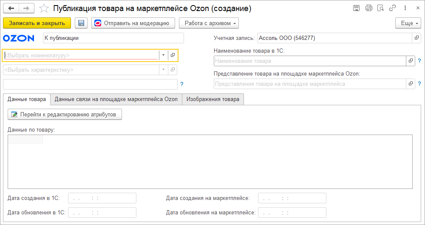
Task: Switch to the Данные товара tab
Action: pyautogui.click(x=26, y=99)
